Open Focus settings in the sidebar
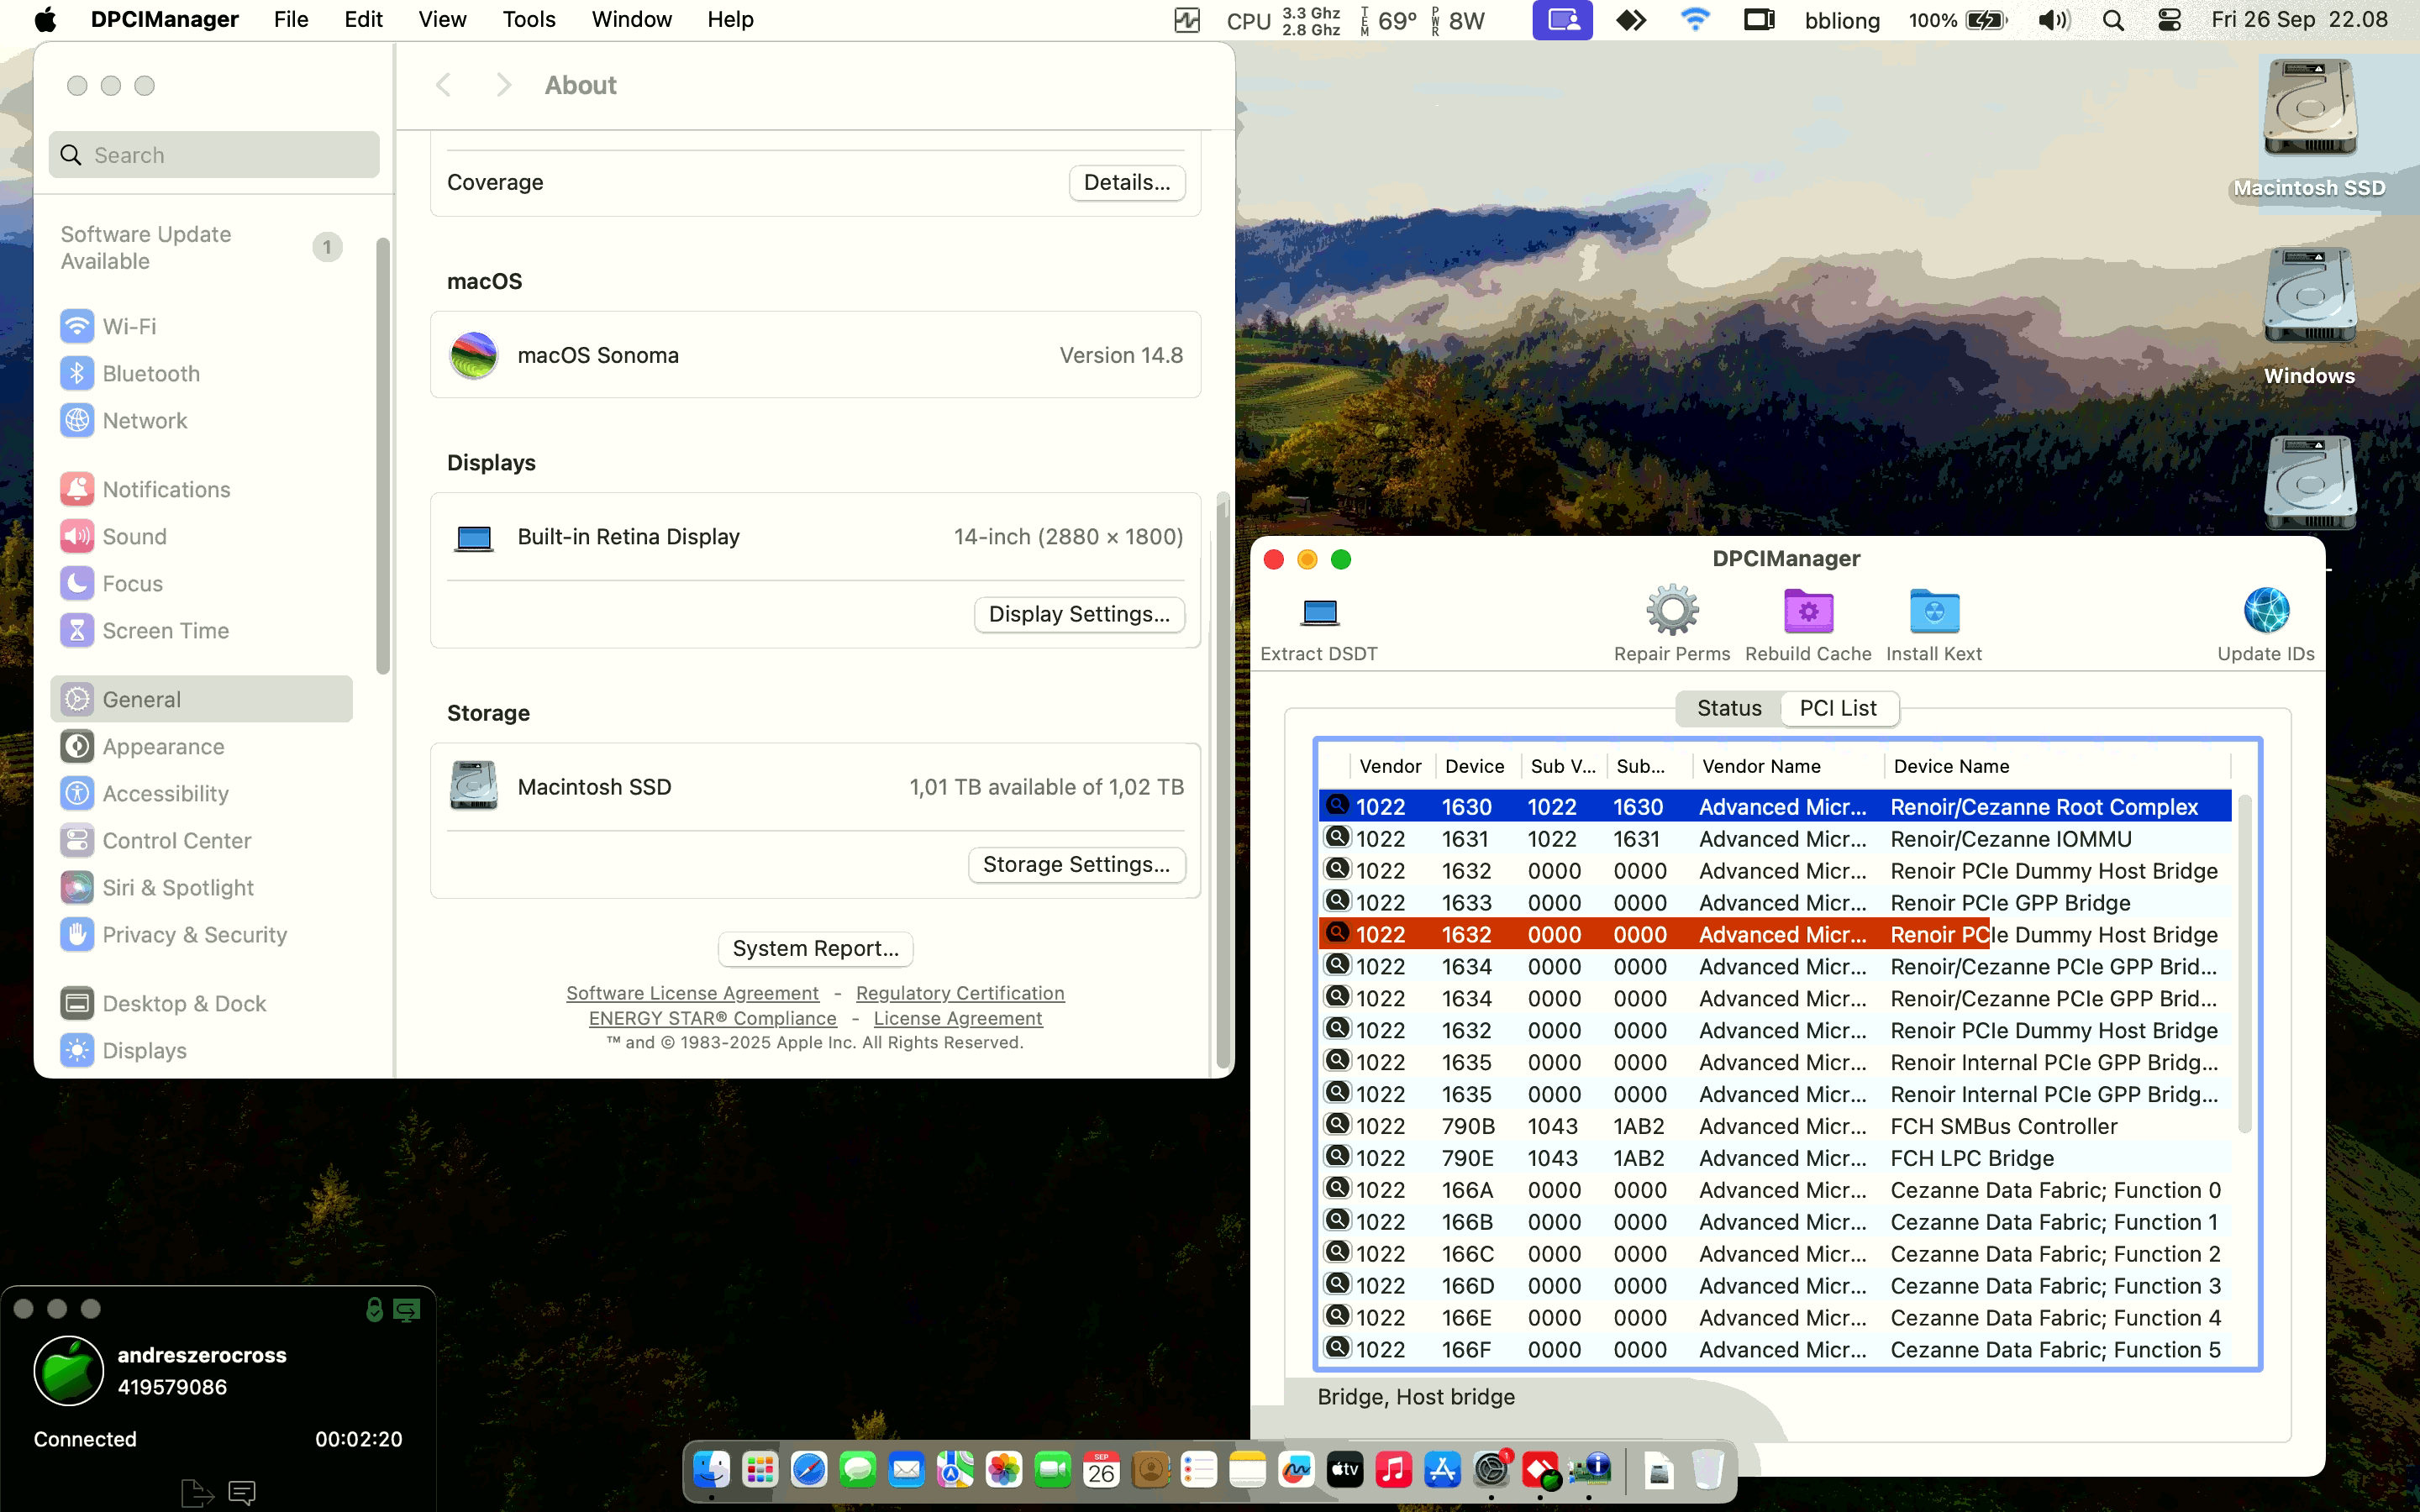The image size is (2420, 1512). tap(201, 583)
